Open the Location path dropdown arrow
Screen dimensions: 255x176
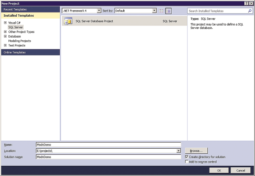(178, 151)
